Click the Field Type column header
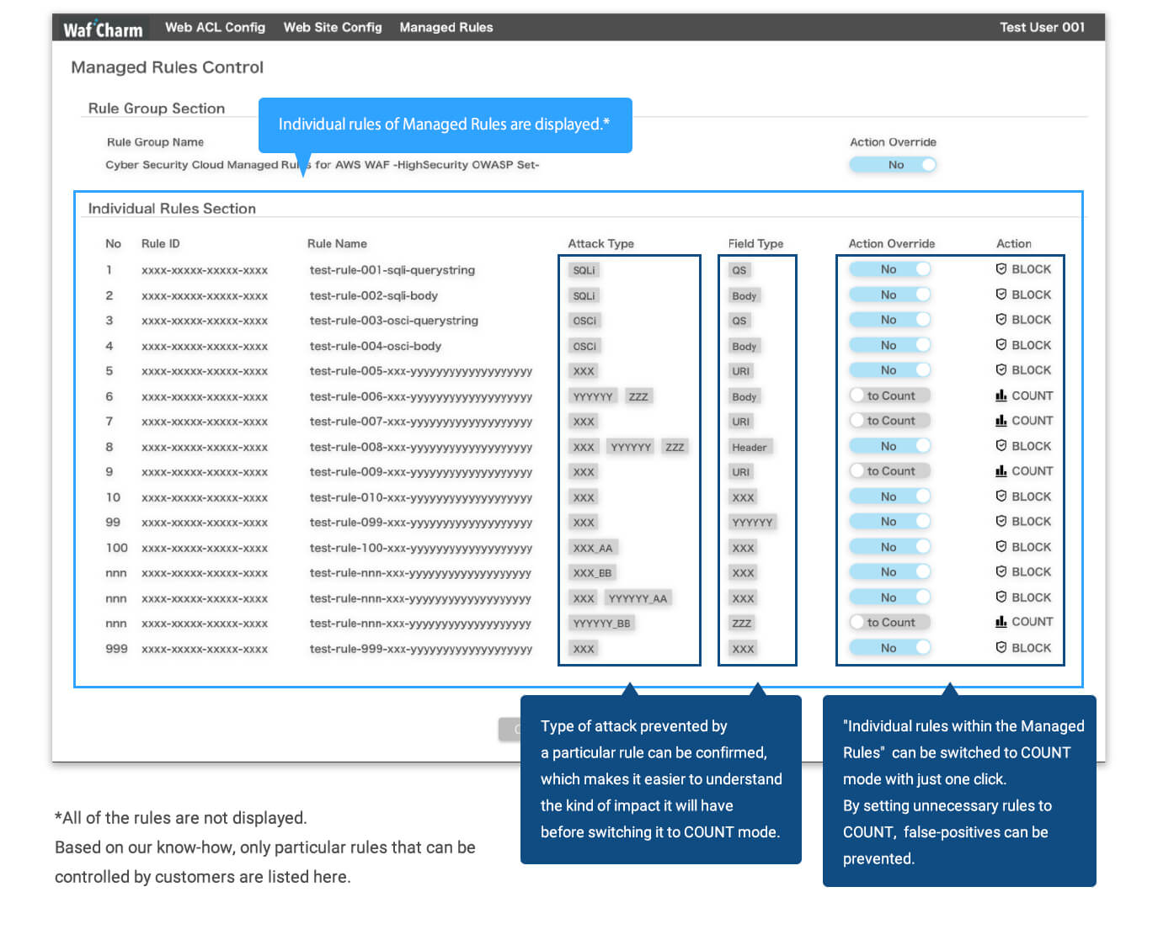Image resolution: width=1158 pixels, height=940 pixels. coord(755,243)
